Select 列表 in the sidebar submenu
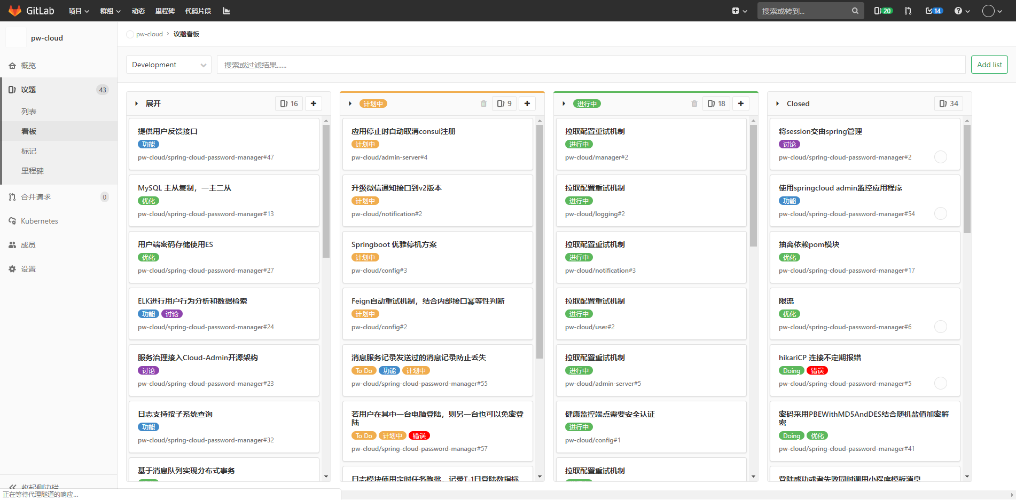This screenshot has height=500, width=1016. point(29,112)
